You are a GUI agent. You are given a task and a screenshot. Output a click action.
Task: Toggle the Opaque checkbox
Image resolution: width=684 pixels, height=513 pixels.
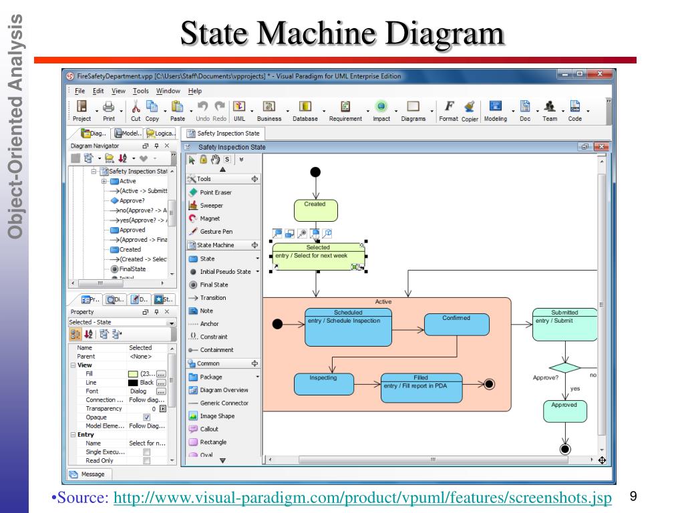tap(146, 417)
